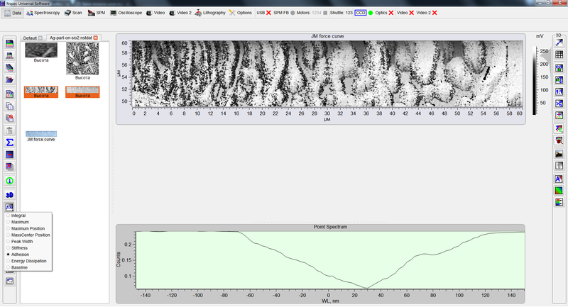Click the diagonal arrow icon under 3D

pos(559,44)
